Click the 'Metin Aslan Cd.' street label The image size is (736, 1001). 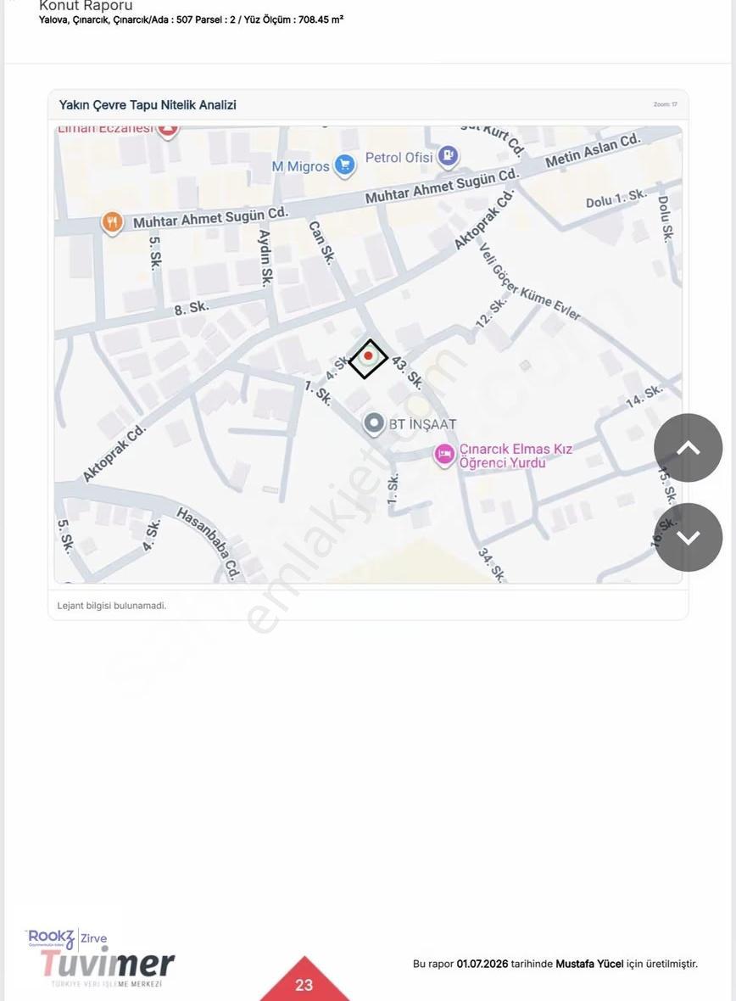point(593,151)
